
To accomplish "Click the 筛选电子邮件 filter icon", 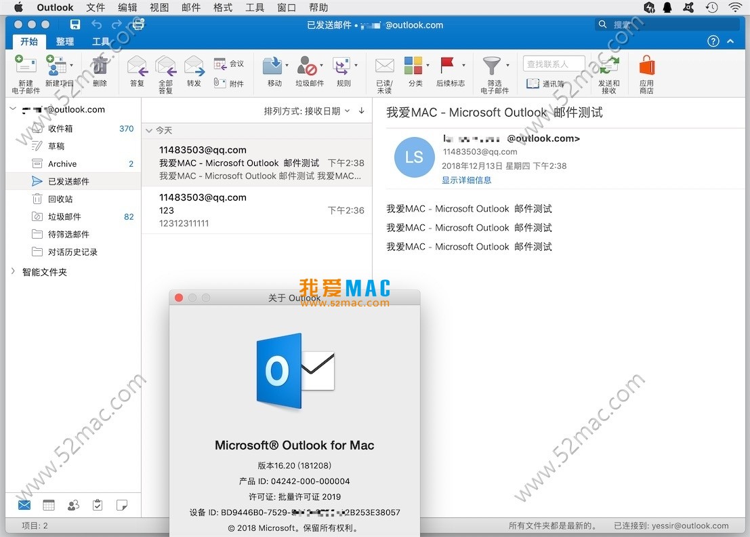I will coord(492,66).
